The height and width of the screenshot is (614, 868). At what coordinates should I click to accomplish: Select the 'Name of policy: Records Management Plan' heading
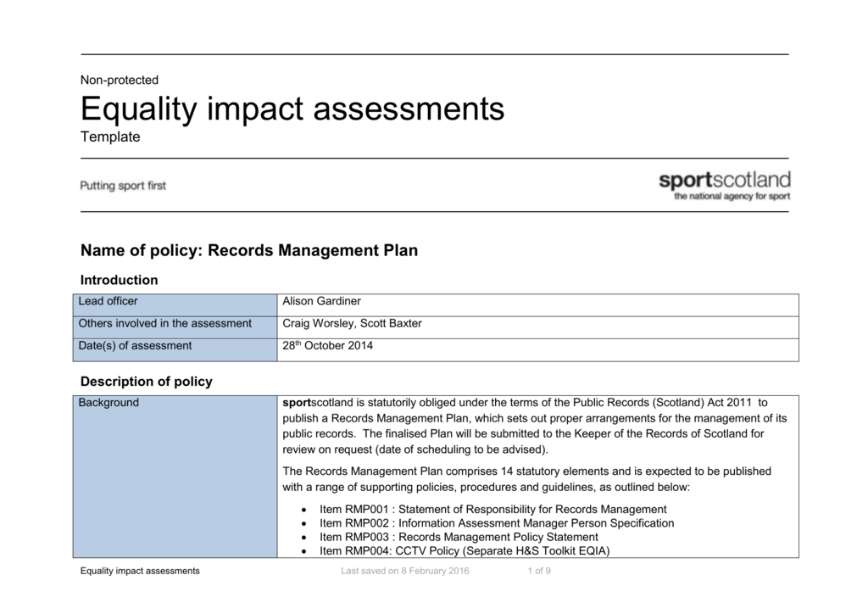click(x=248, y=250)
